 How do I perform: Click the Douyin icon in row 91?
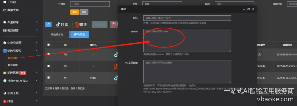tap(116, 78)
